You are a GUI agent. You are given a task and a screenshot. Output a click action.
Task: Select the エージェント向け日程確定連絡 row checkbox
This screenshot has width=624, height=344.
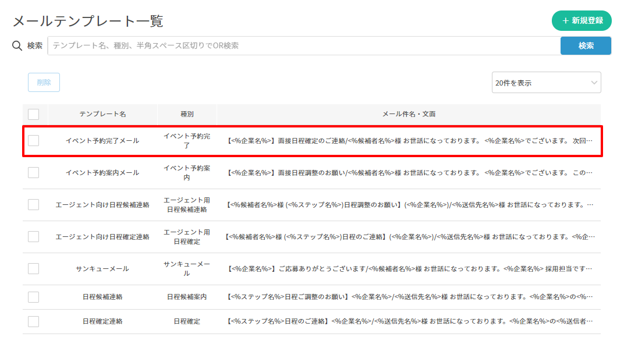coord(34,236)
